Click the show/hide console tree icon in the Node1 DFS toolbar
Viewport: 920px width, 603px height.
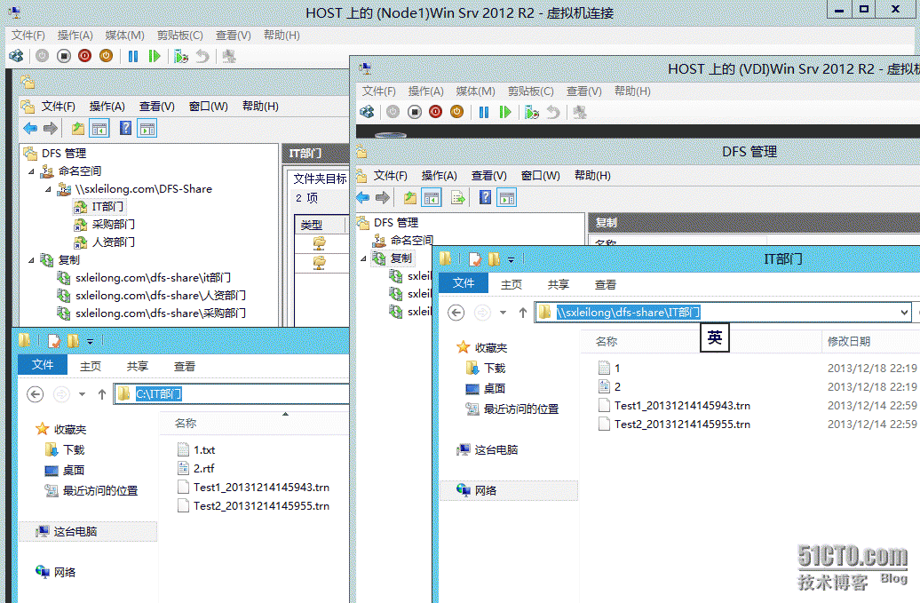pos(99,129)
